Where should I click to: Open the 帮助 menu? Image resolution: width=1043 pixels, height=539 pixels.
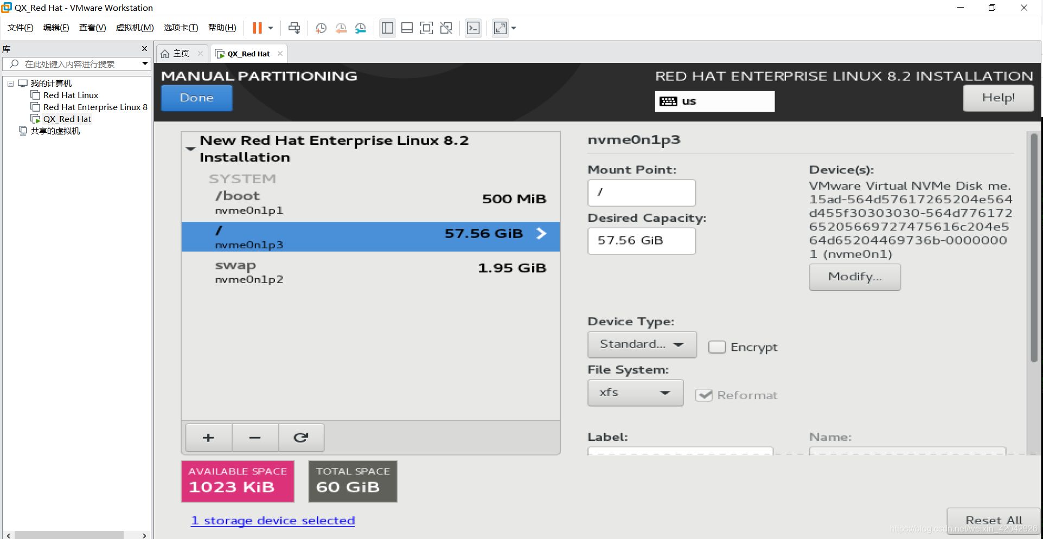[x=222, y=28]
